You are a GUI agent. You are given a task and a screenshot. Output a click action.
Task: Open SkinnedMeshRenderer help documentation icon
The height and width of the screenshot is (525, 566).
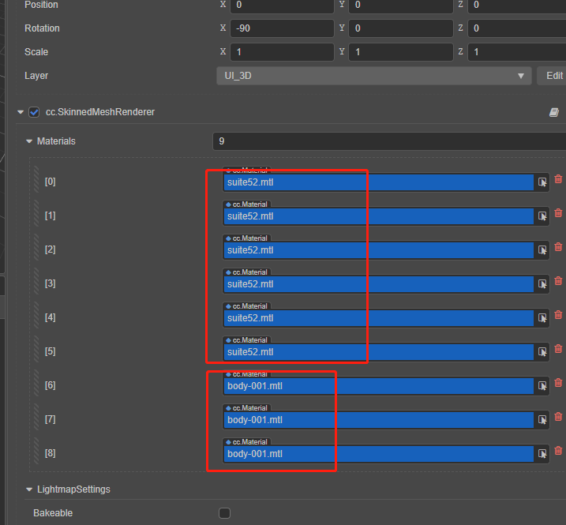[554, 112]
